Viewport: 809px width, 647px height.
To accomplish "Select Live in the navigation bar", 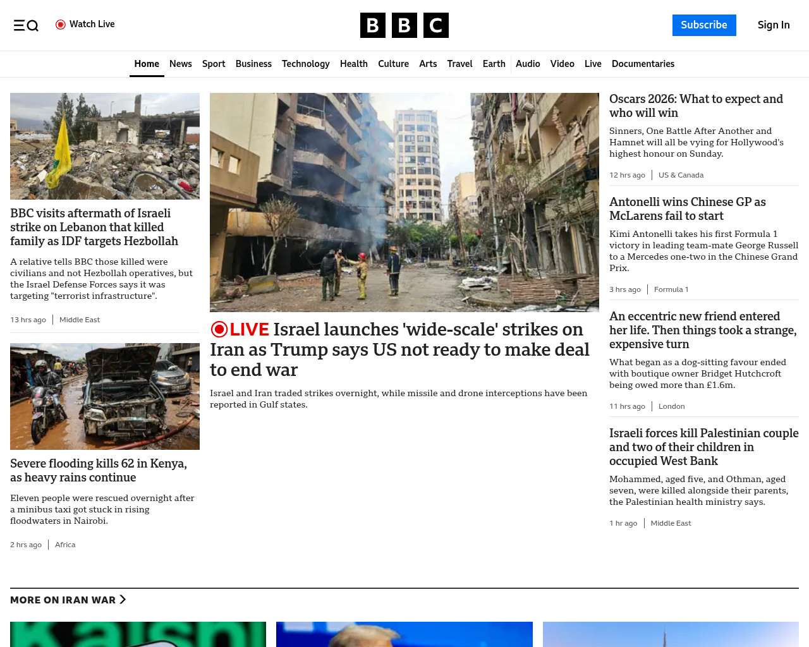I will coord(593,64).
